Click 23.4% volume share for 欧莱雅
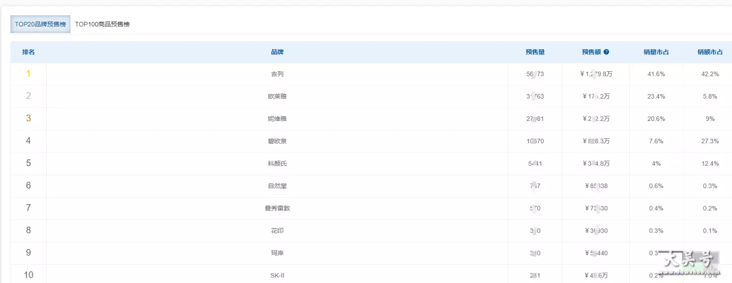 tap(656, 97)
